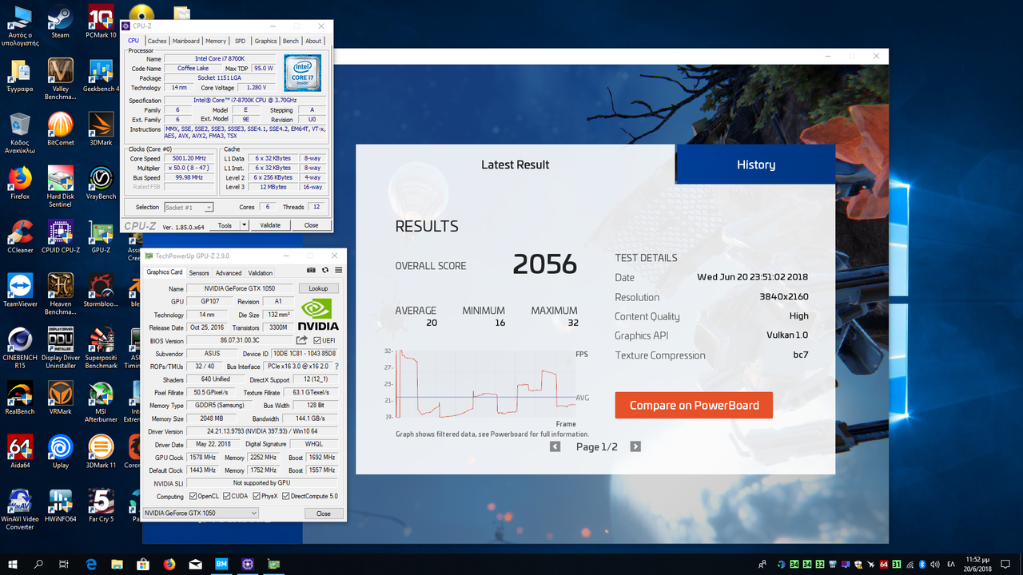Image resolution: width=1023 pixels, height=575 pixels.
Task: Open Display Driver Uninstaller desktop icon
Action: 60,348
